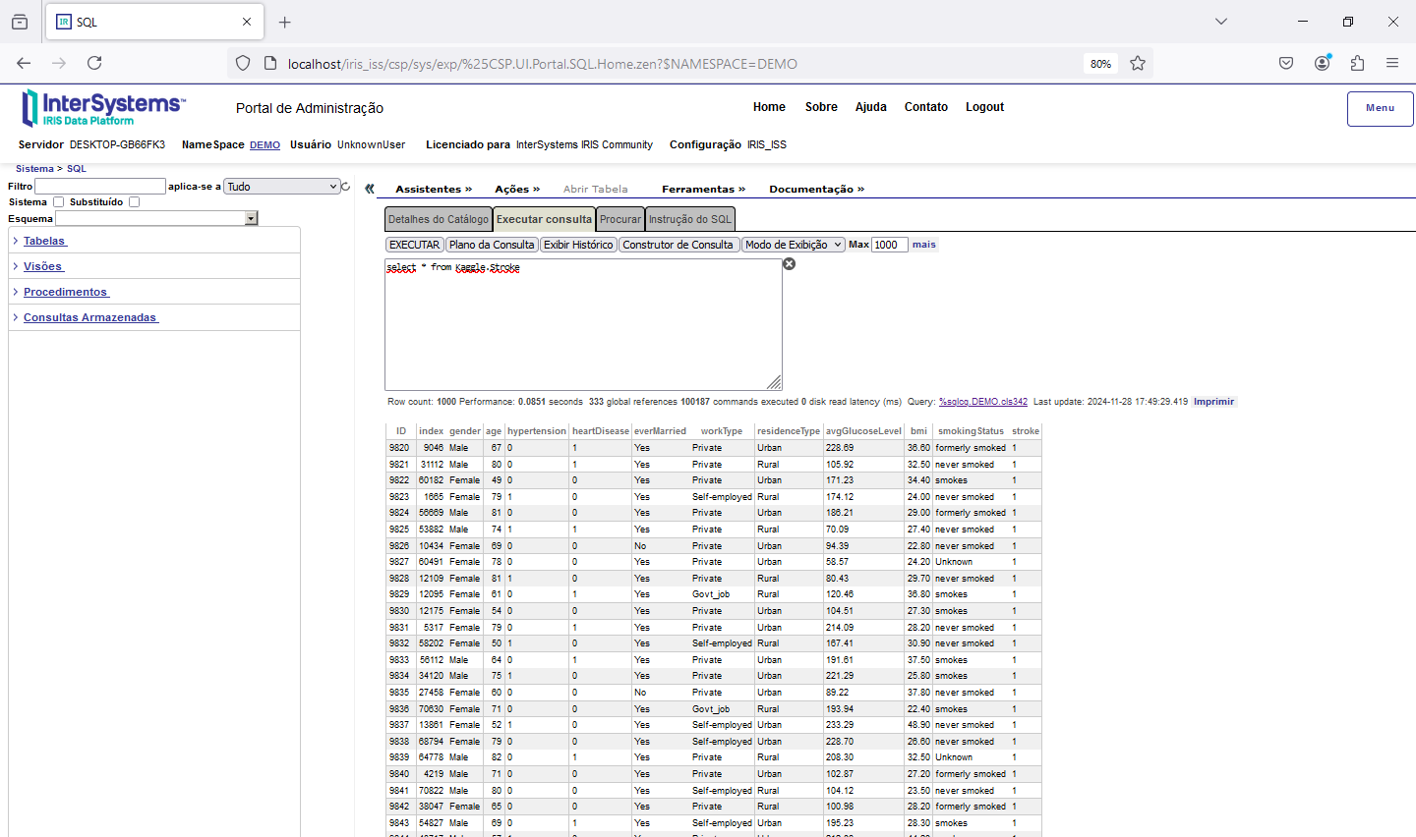The height and width of the screenshot is (837, 1416).
Task: Click the filter refresh icon beside Tudo
Action: point(346,187)
